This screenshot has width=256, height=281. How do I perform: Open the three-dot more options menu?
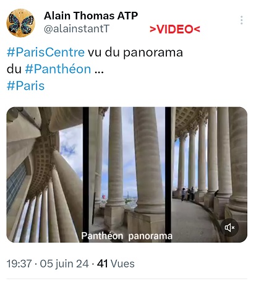point(242,20)
